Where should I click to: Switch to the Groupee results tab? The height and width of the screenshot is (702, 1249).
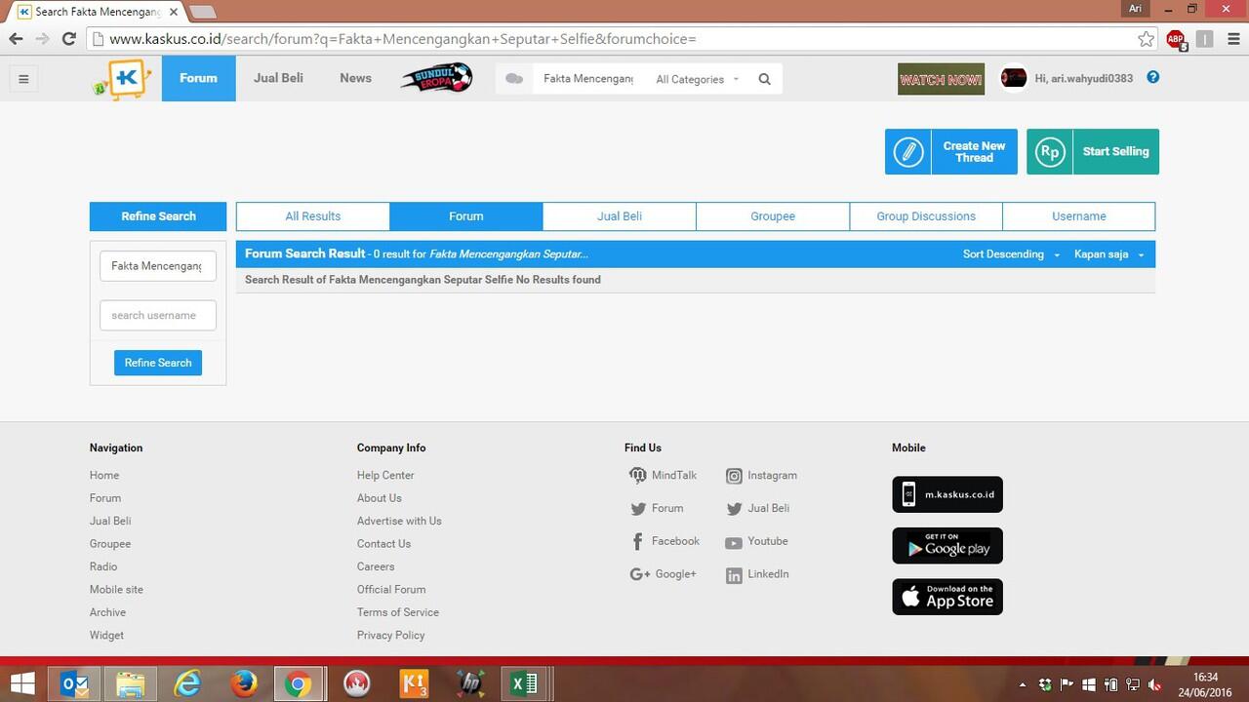[x=773, y=216]
